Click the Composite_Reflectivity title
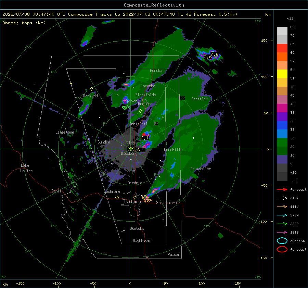The image size is (308, 288). coord(154,5)
